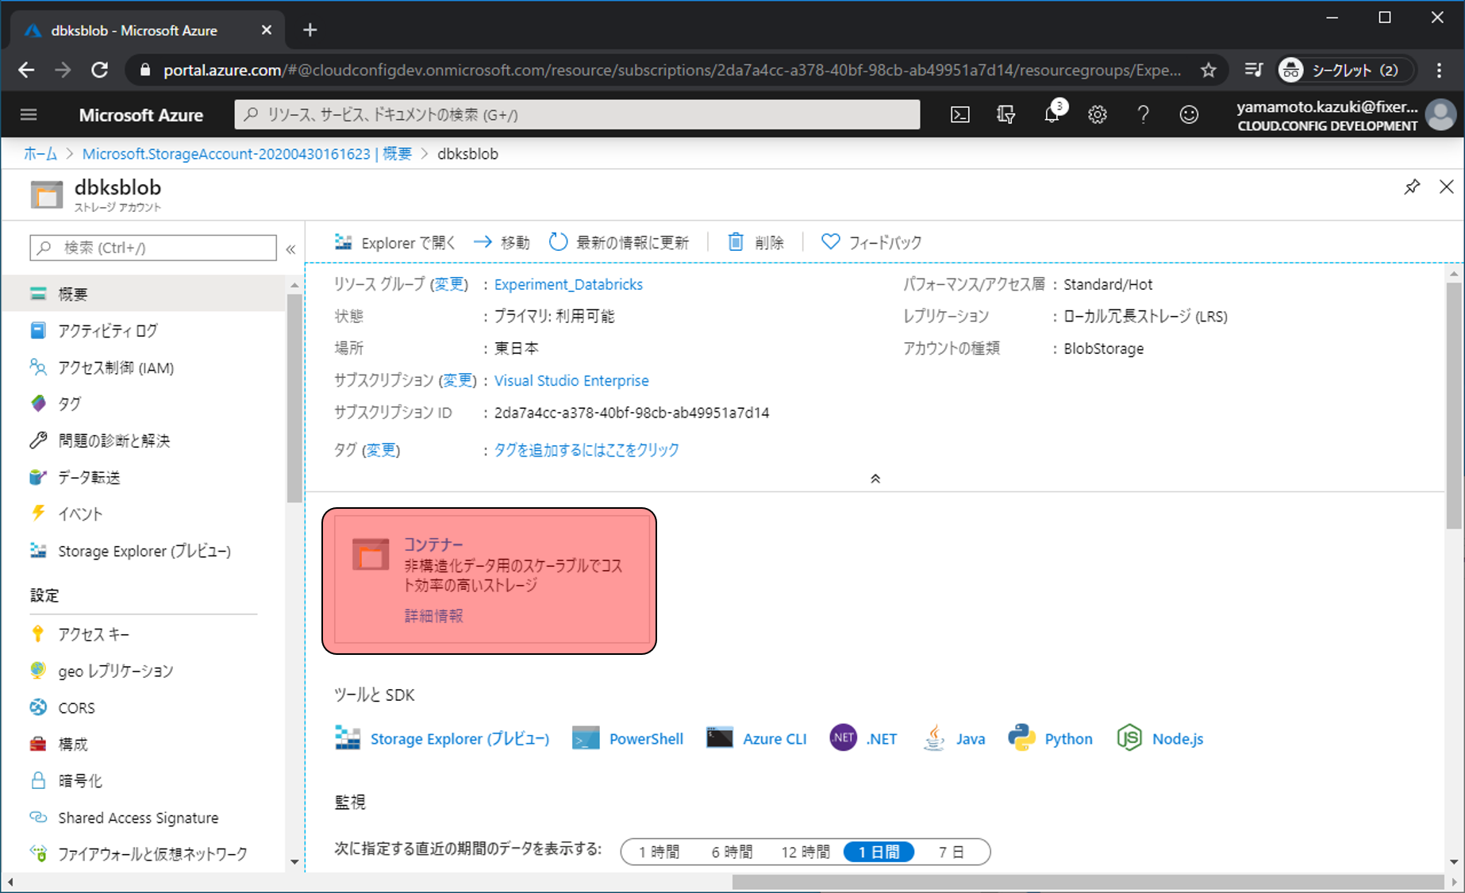The width and height of the screenshot is (1465, 893).
Task: Click the sidebar search field
Action: coord(153,248)
